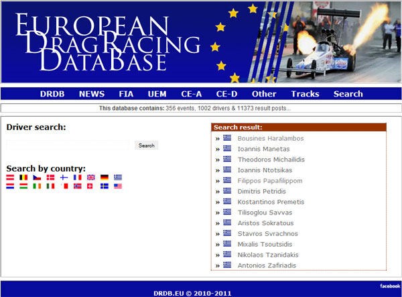Click the Greek flag beside Antonios Zafiriadis
This screenshot has width=402, height=297.
point(227,265)
